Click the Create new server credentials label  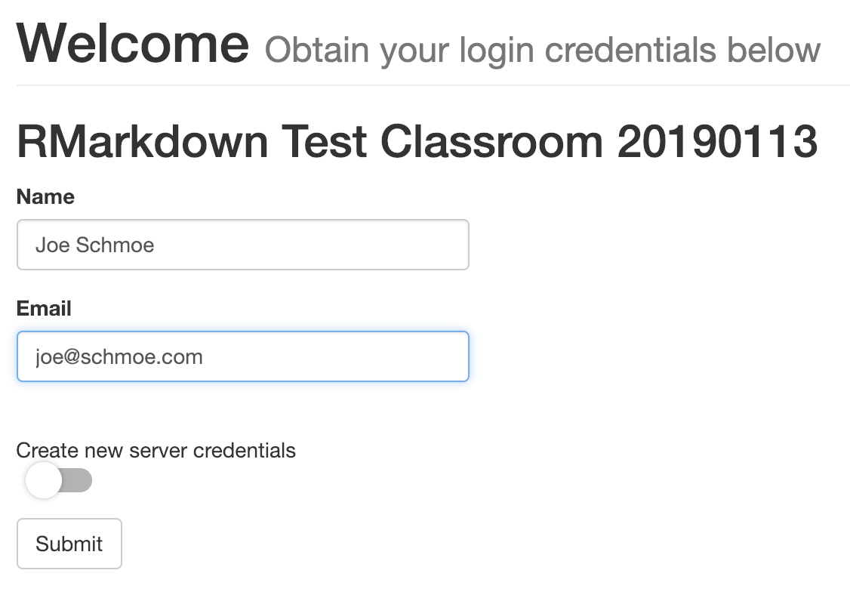(x=156, y=451)
